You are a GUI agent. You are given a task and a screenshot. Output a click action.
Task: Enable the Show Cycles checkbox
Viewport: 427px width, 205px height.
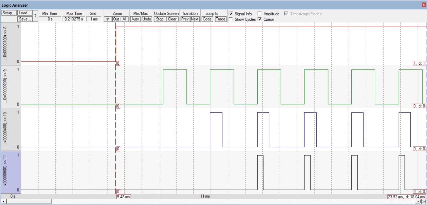(231, 19)
